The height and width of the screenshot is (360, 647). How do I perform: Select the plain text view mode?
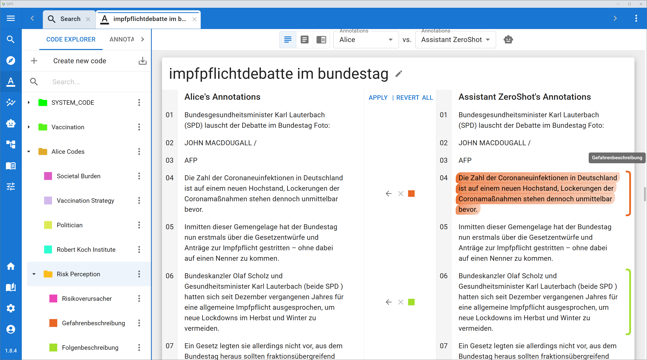288,39
